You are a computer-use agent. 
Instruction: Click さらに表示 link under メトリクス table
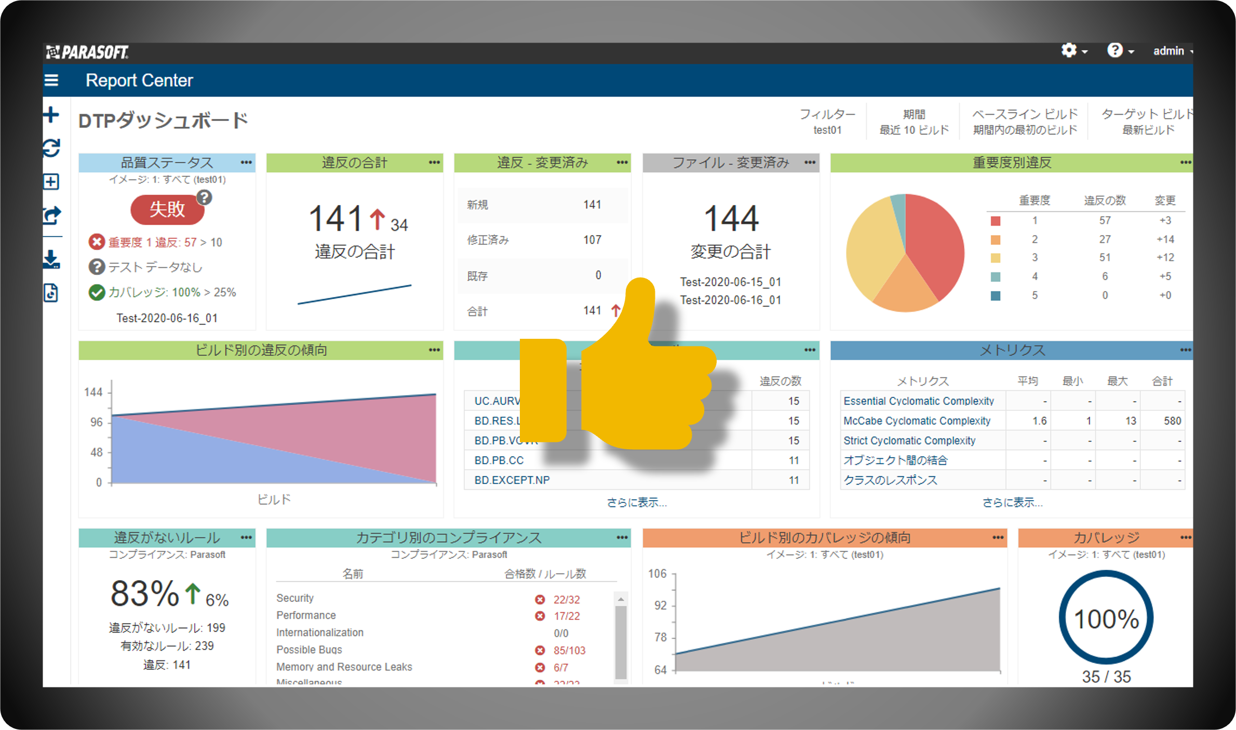(x=1012, y=502)
